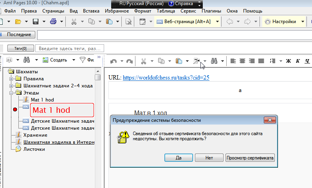Click the Справка help item in the language bar

coord(180,4)
